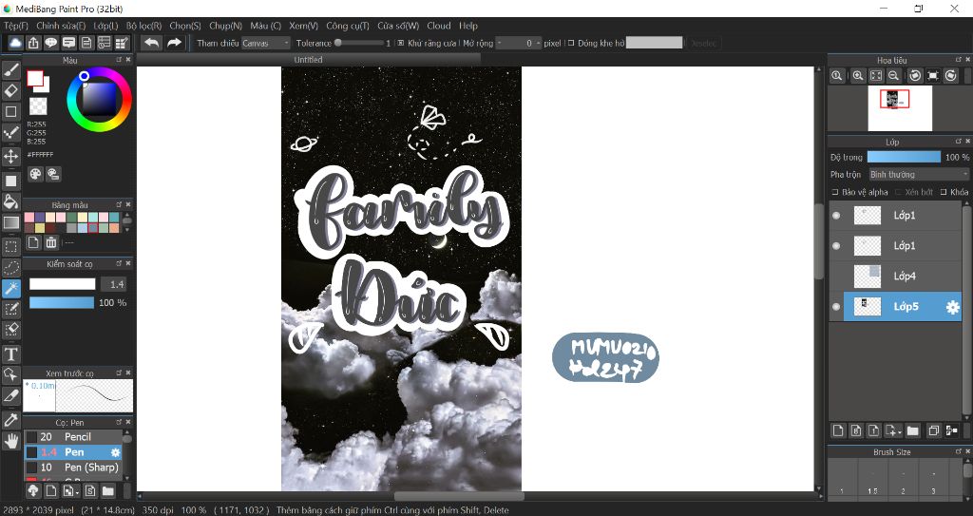
Task: Close the Hoa tiêu navigator panel
Action: [967, 59]
